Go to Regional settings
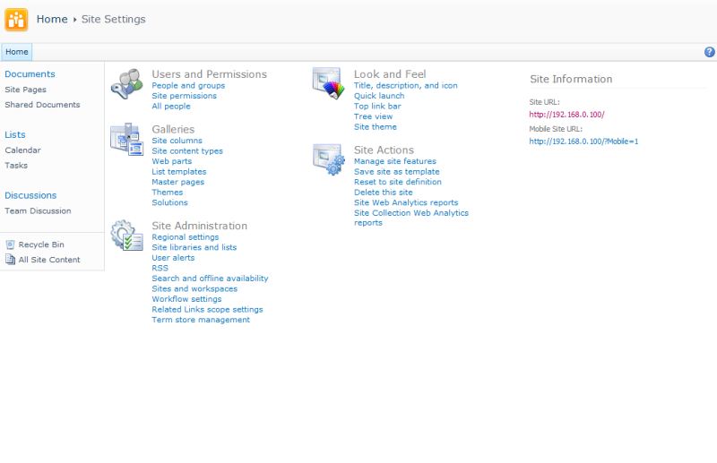Image resolution: width=717 pixels, height=463 pixels. 185,237
